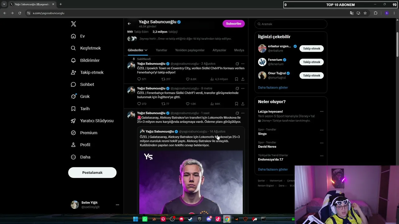This screenshot has width=399, height=224.
Task: Open options for Singo trend
Action: [322, 130]
